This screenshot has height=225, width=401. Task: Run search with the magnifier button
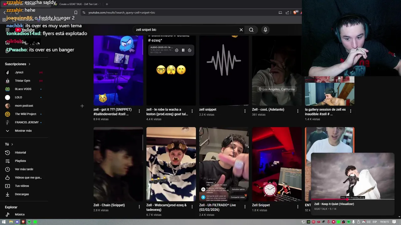[x=251, y=30]
